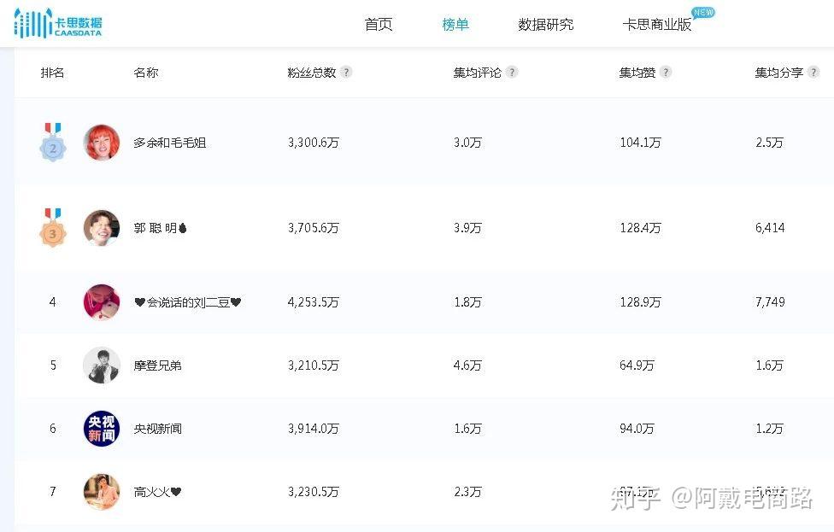
Task: Click the help icon beside 集均分享
Action: point(813,73)
